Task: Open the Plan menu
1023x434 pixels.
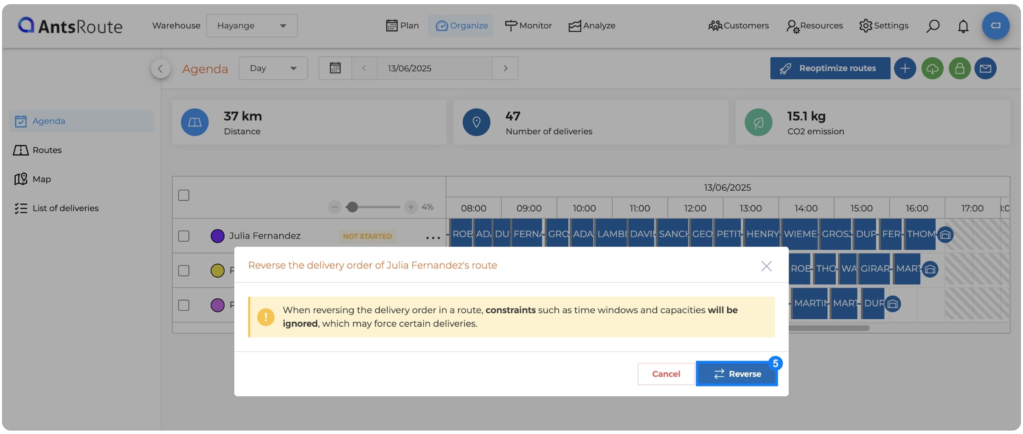Action: coord(402,25)
